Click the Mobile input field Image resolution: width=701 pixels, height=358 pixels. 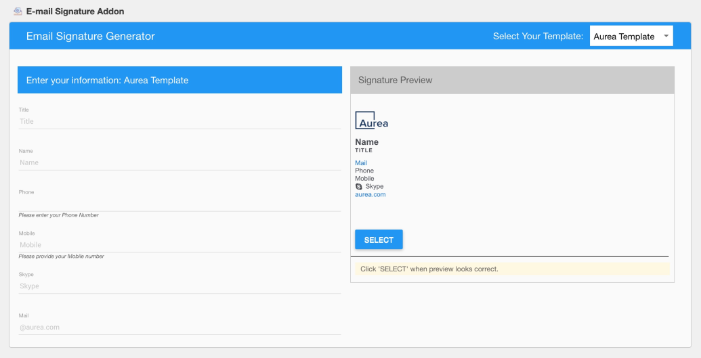coord(179,244)
